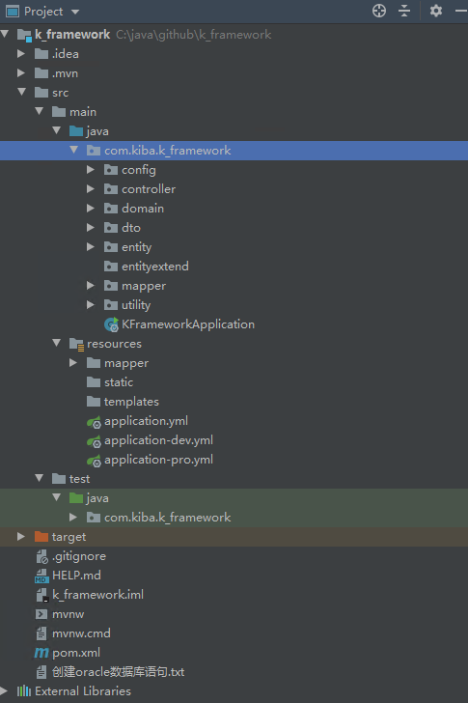The height and width of the screenshot is (703, 468).
Task: Collapse the resources folder
Action: (x=56, y=344)
